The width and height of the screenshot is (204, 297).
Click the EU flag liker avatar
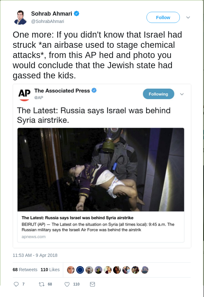click(x=80, y=270)
